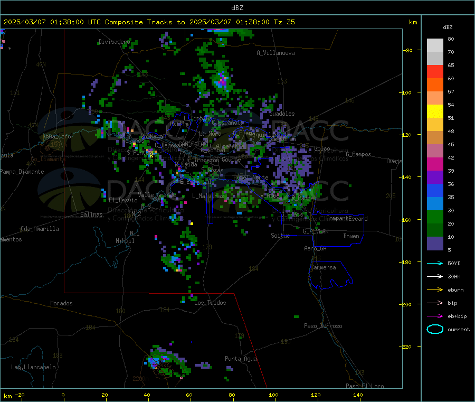Viewport: 475px width, 402px height.
Task: Select the 42 dBZ magenta swatch
Action: coord(435,164)
